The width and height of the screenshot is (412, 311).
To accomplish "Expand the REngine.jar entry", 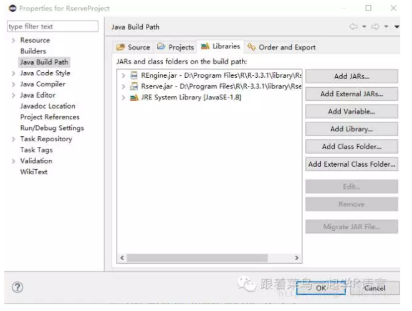I will (x=123, y=75).
